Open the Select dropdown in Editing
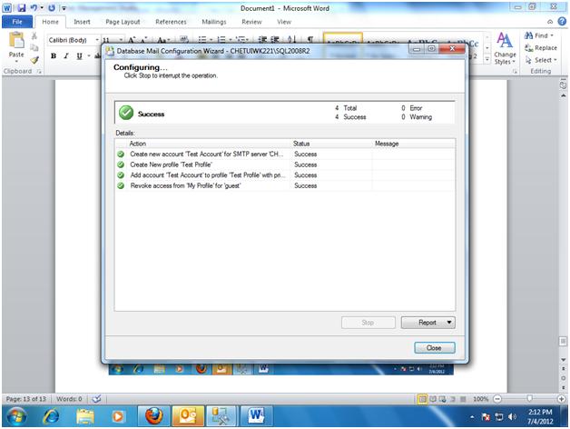Viewport: 570px width, 429px height. (x=541, y=60)
